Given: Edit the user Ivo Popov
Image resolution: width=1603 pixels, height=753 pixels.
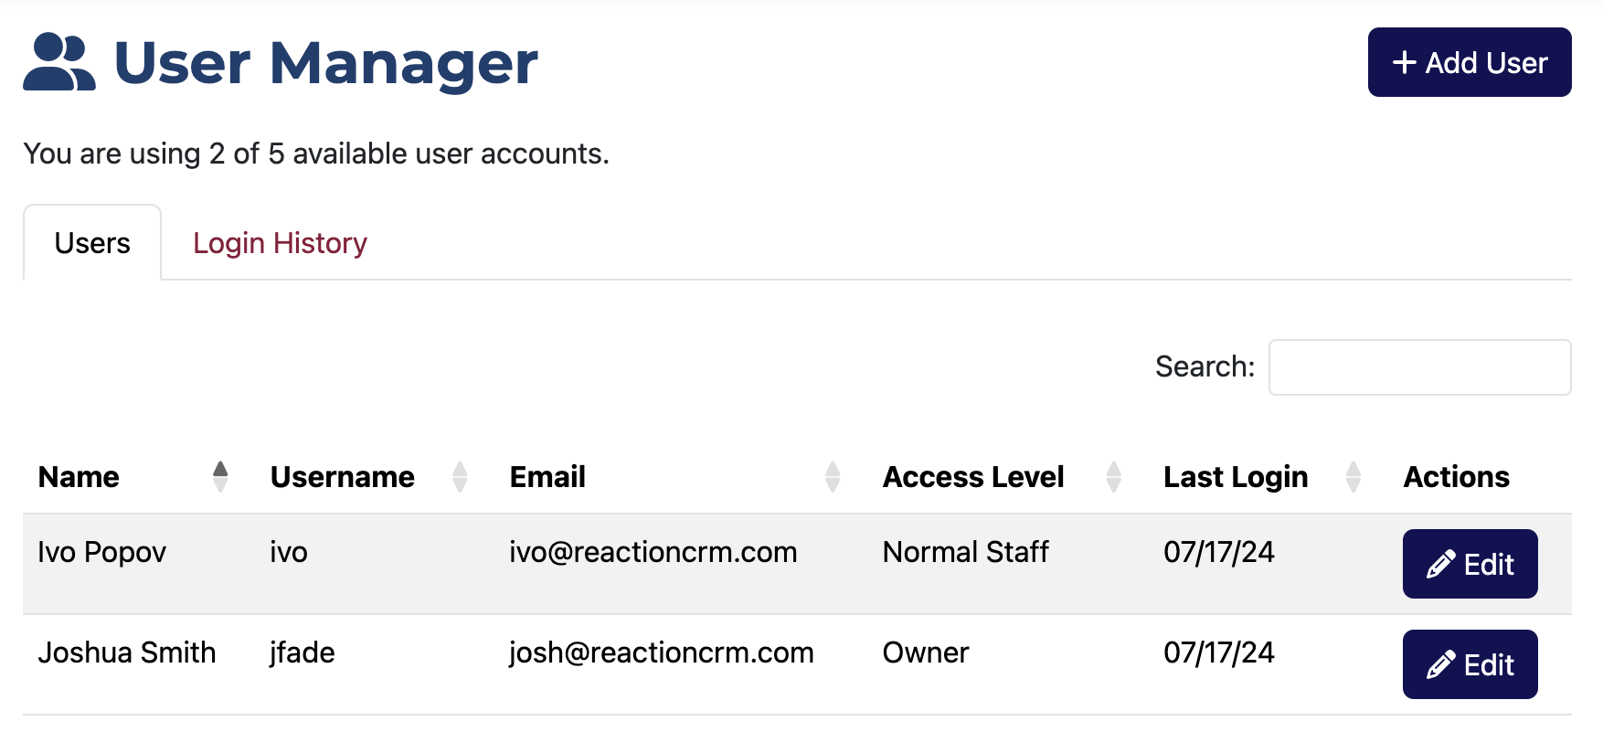Looking at the screenshot, I should tap(1470, 564).
